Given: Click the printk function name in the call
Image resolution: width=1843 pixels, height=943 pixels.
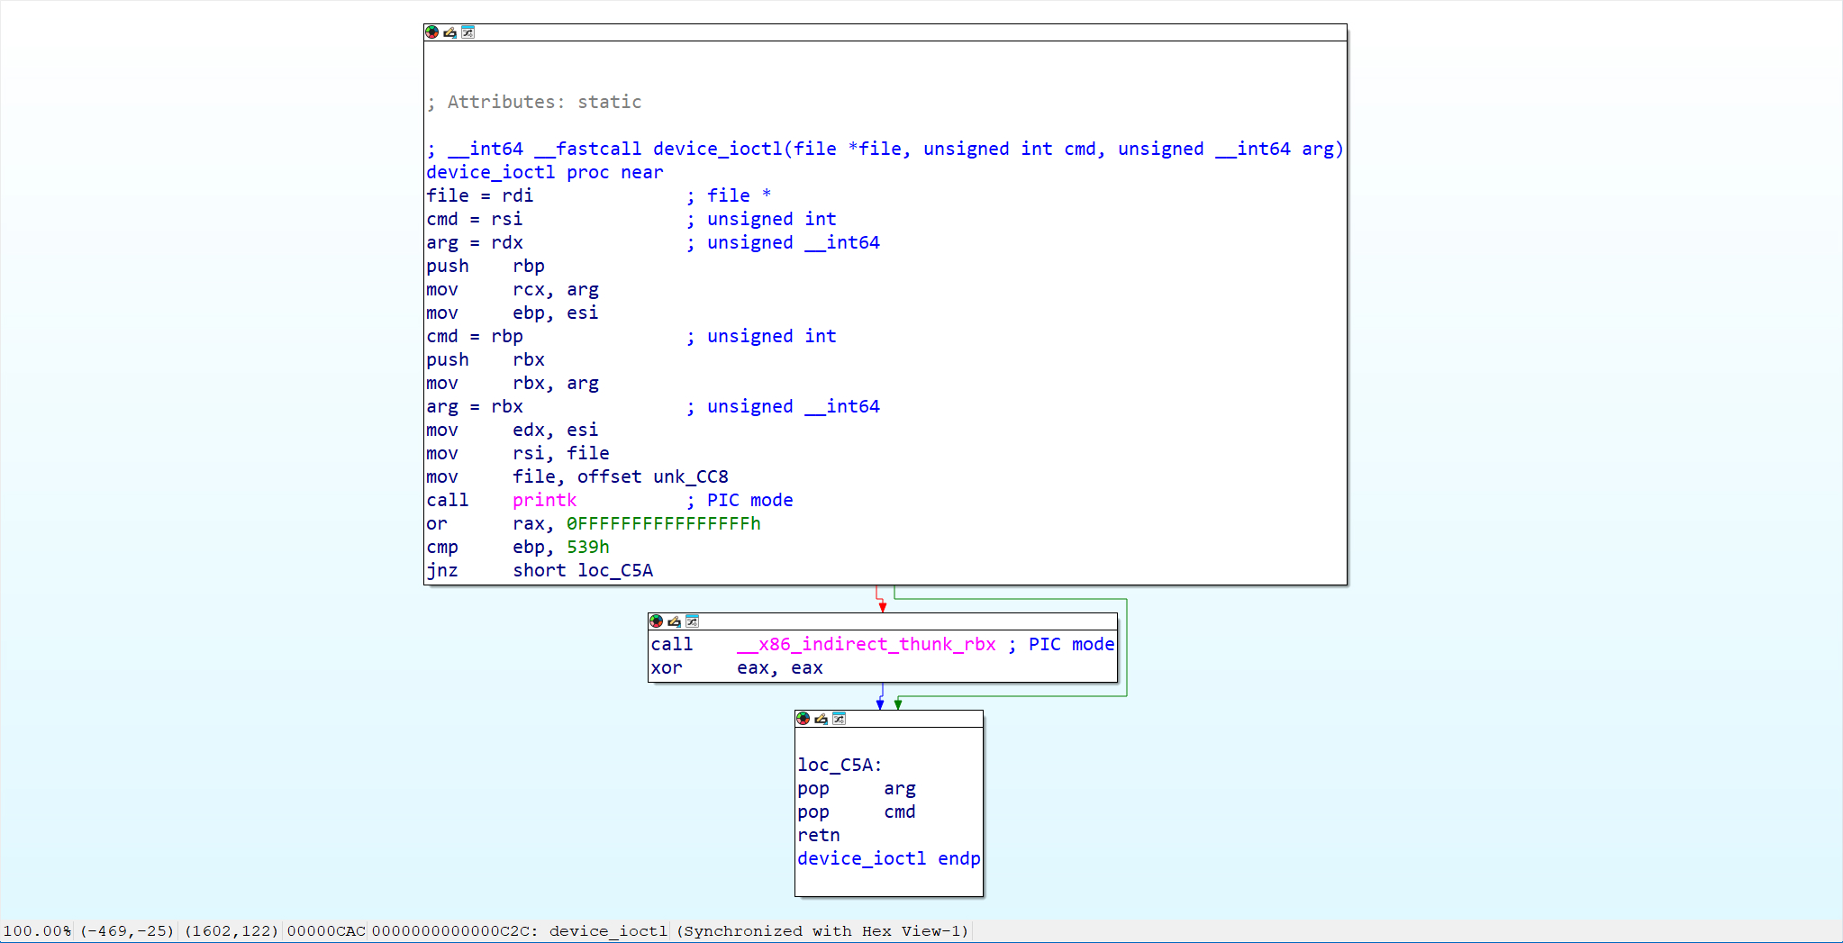Looking at the screenshot, I should pos(544,500).
